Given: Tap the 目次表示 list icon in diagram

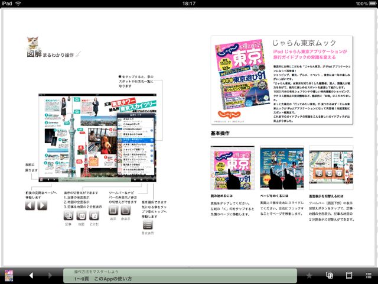Looking at the screenshot, I should (x=148, y=225).
